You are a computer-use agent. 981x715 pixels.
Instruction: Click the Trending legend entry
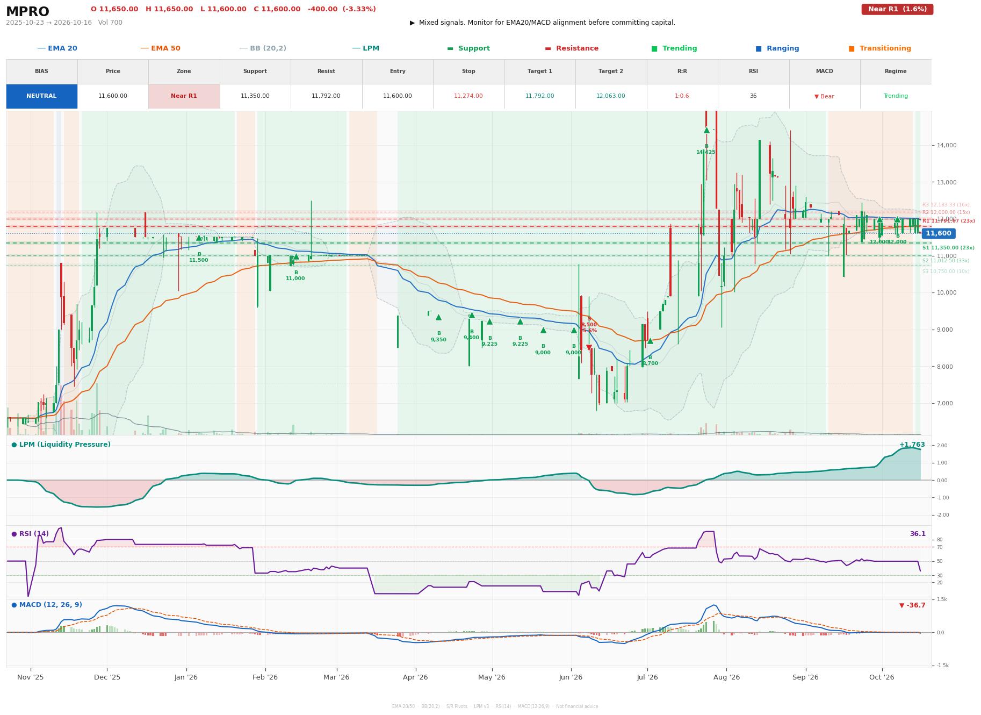(x=674, y=48)
